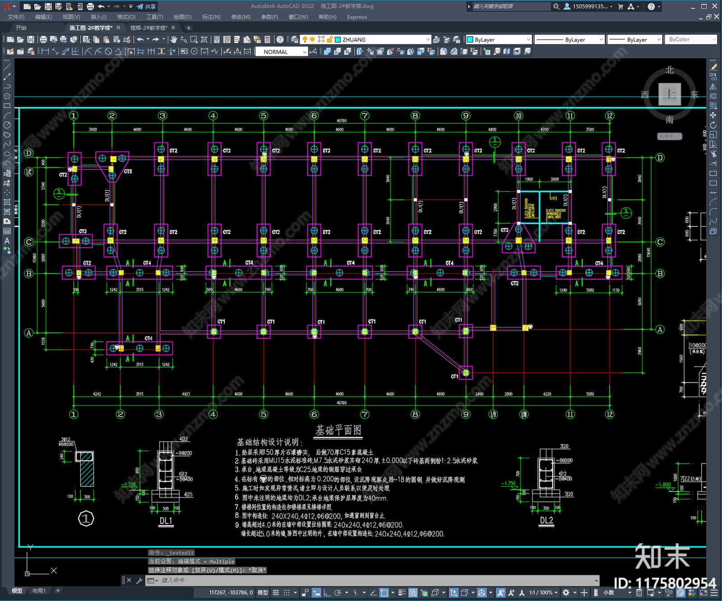Toggle lineweight display in status bar
The height and width of the screenshot is (601, 722).
pos(402,592)
